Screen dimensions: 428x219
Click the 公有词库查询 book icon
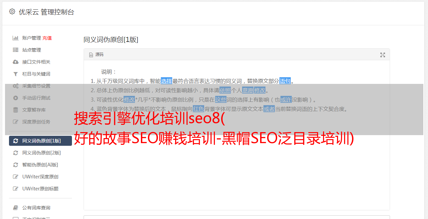pyautogui.click(x=15, y=208)
